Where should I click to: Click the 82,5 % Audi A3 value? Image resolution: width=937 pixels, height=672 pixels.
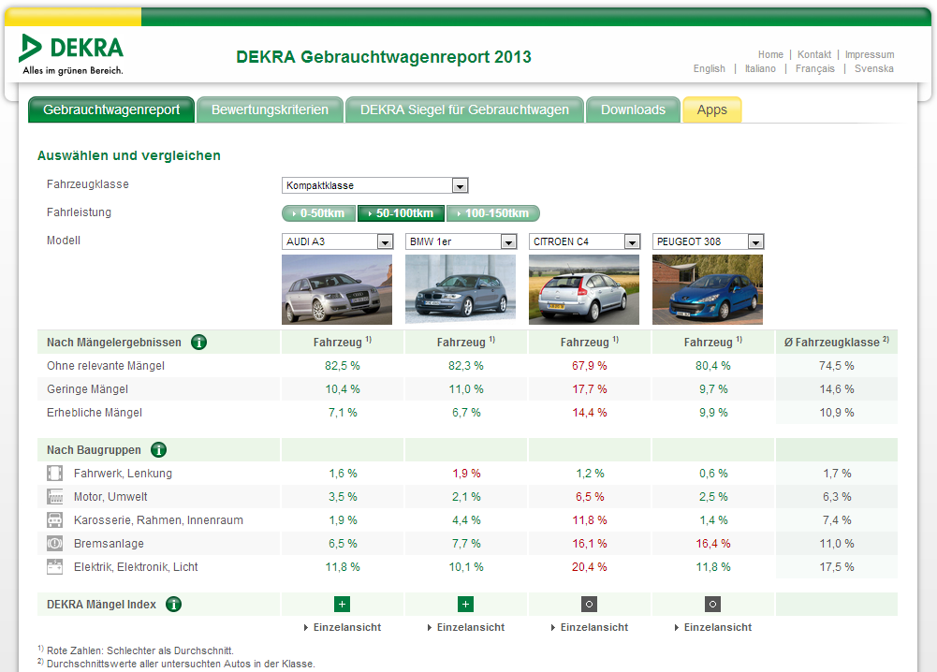point(343,366)
